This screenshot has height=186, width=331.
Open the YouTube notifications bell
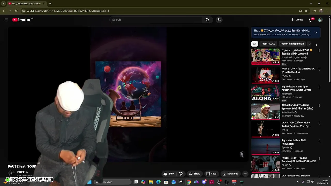coord(311,20)
